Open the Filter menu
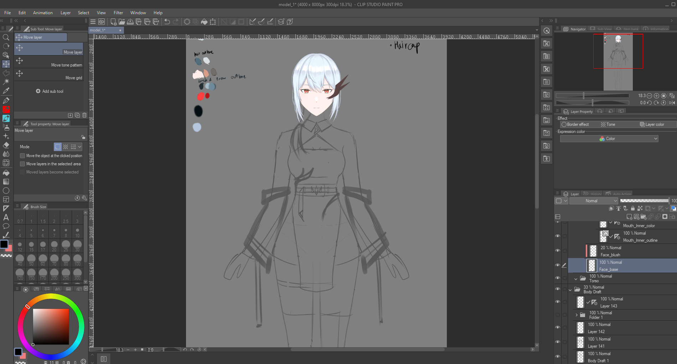The image size is (677, 364). coord(118,13)
